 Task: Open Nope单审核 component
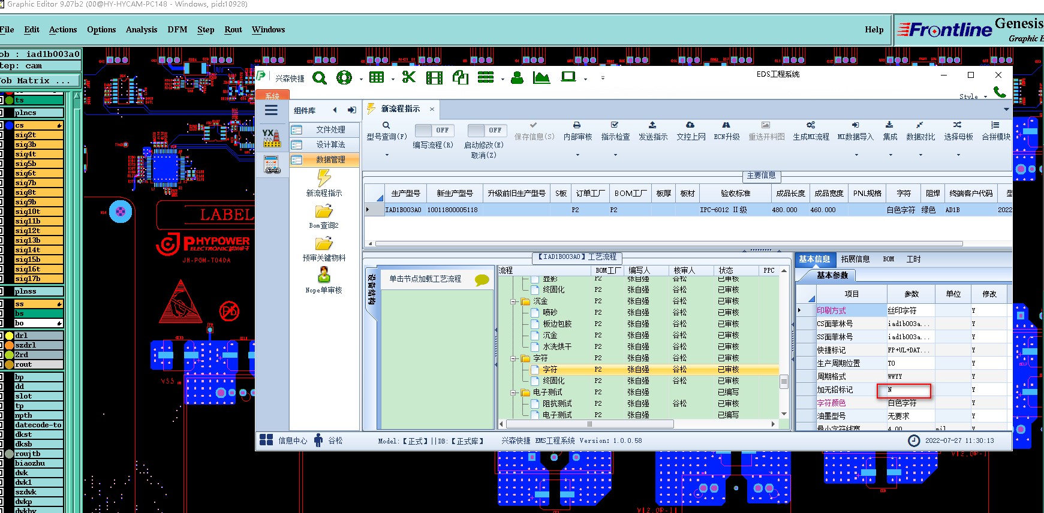(x=324, y=281)
